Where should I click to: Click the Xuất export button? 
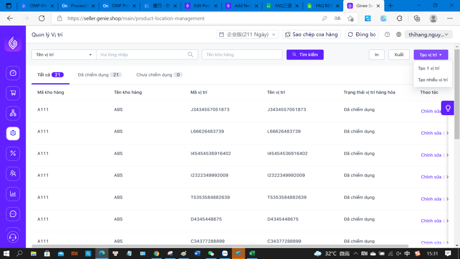tap(399, 54)
